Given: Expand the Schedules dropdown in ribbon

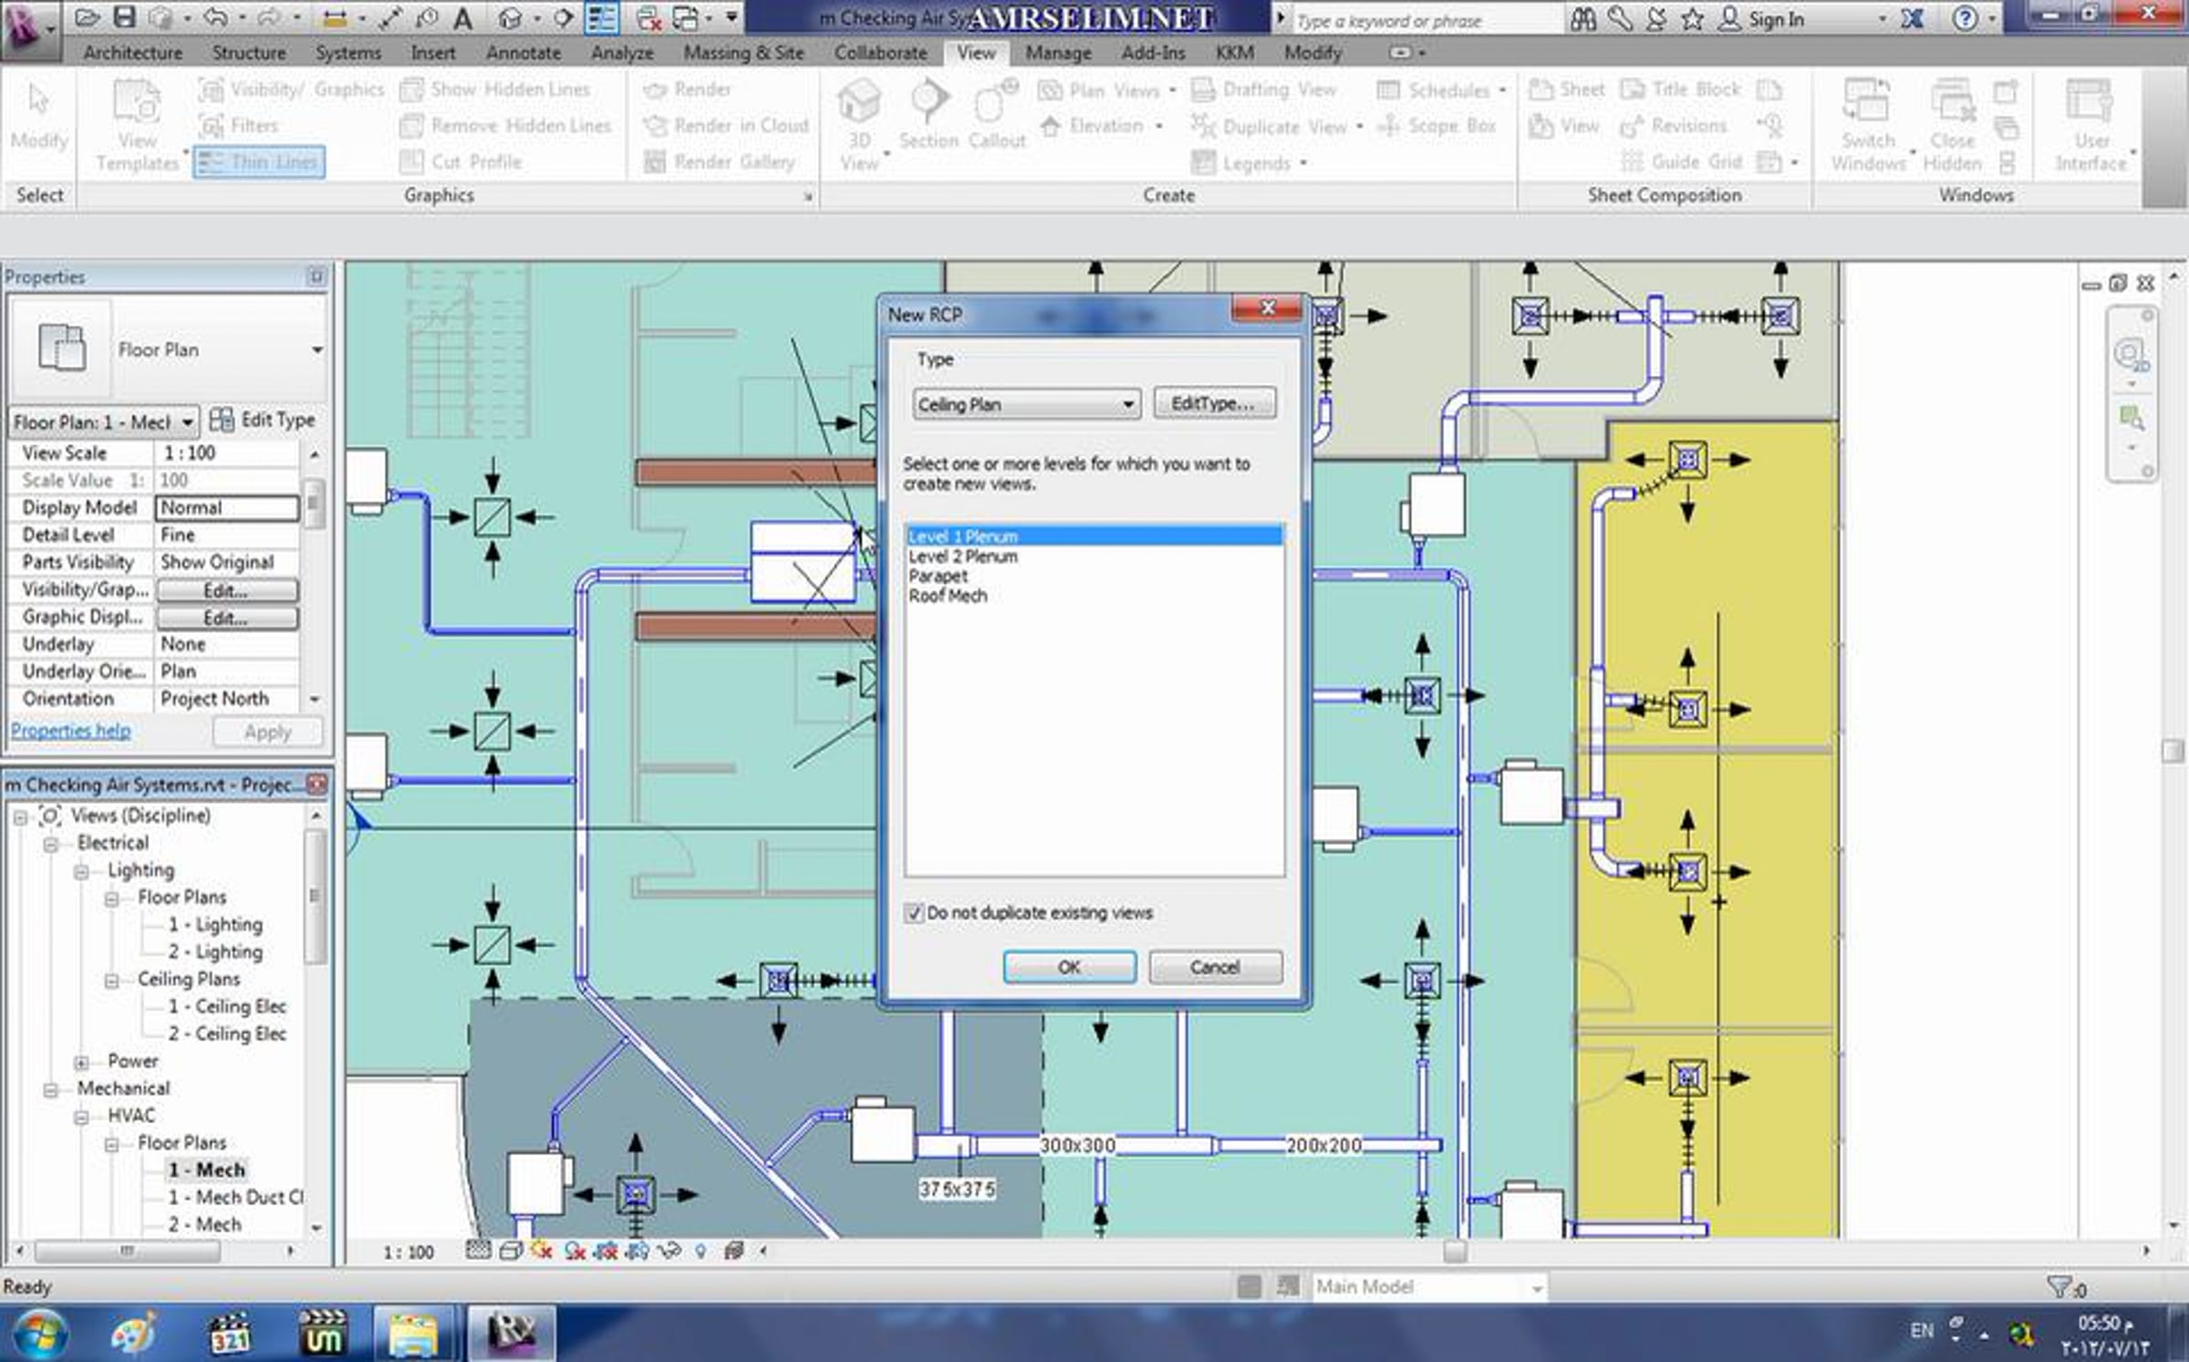Looking at the screenshot, I should (x=1502, y=90).
